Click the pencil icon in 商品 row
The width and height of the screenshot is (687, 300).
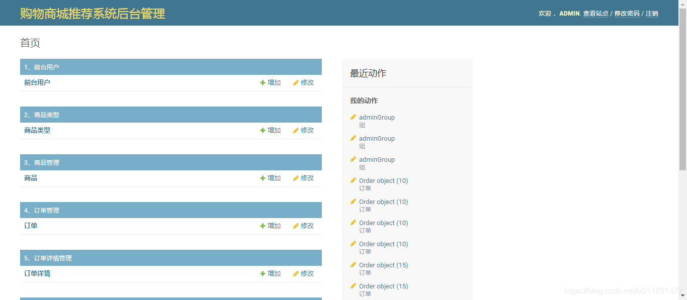(x=296, y=178)
